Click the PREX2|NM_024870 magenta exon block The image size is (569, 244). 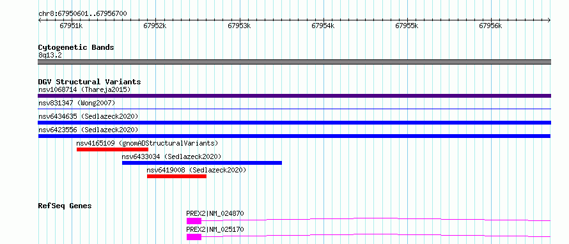click(x=194, y=221)
